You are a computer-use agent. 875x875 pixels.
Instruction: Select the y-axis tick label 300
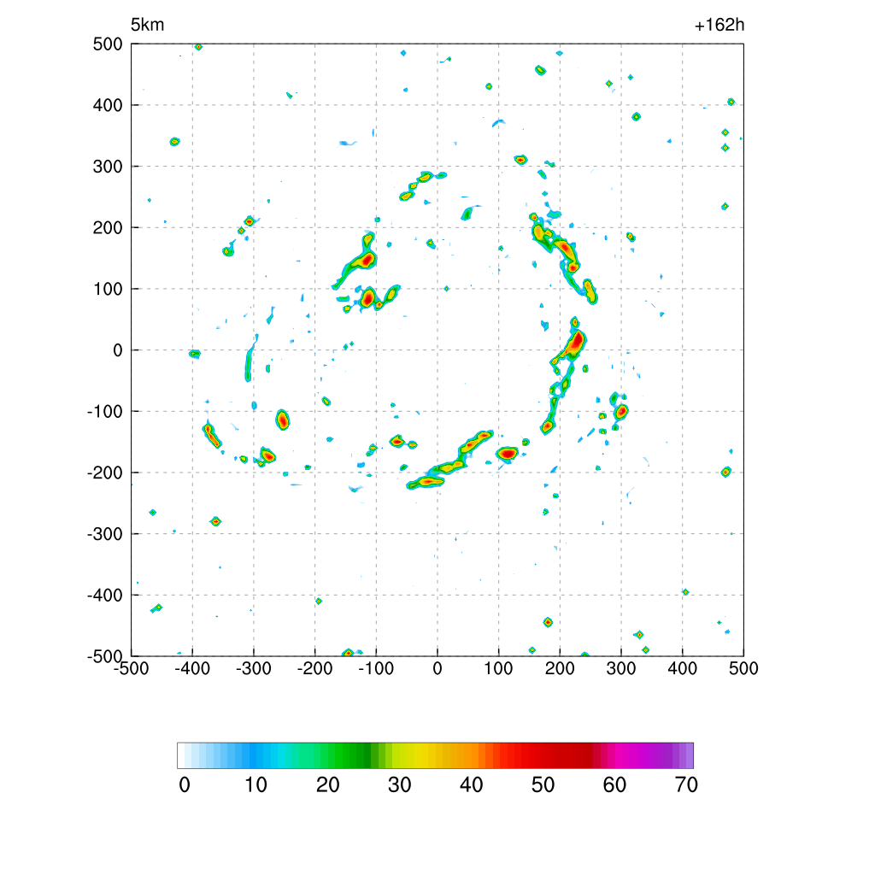[x=108, y=167]
